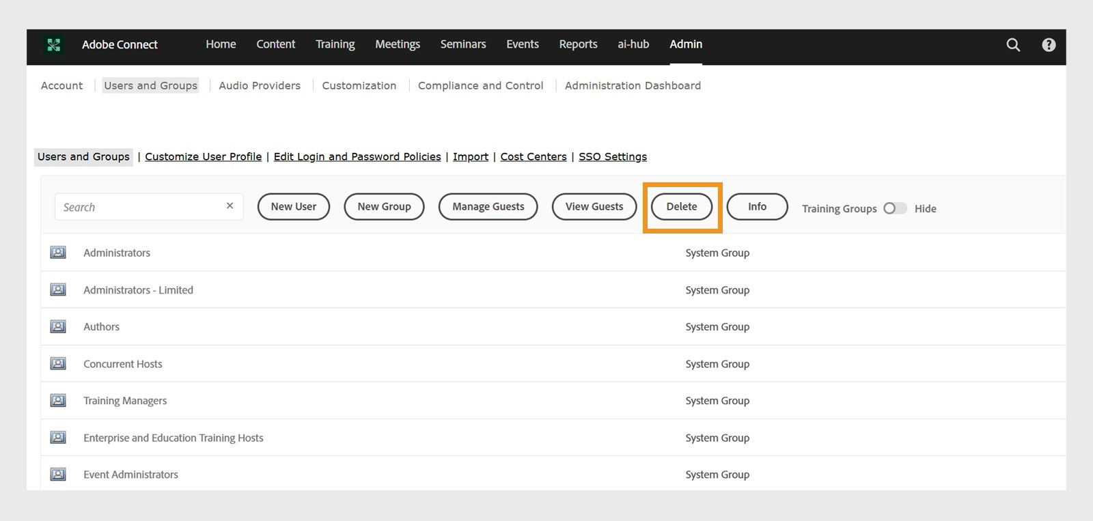Screen dimensions: 1093x521
Task: Click the Administrators - Limited group icon
Action: [x=58, y=290]
